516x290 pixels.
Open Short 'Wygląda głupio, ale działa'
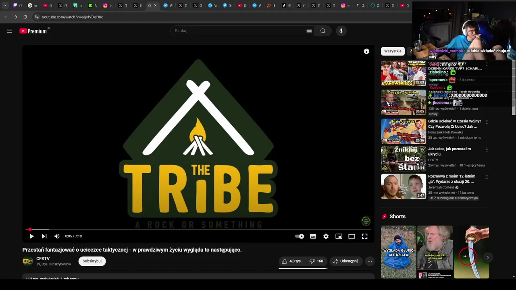399,252
